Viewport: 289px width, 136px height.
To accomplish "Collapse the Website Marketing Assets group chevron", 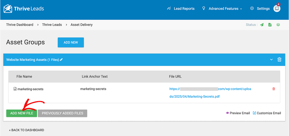I will (271, 59).
